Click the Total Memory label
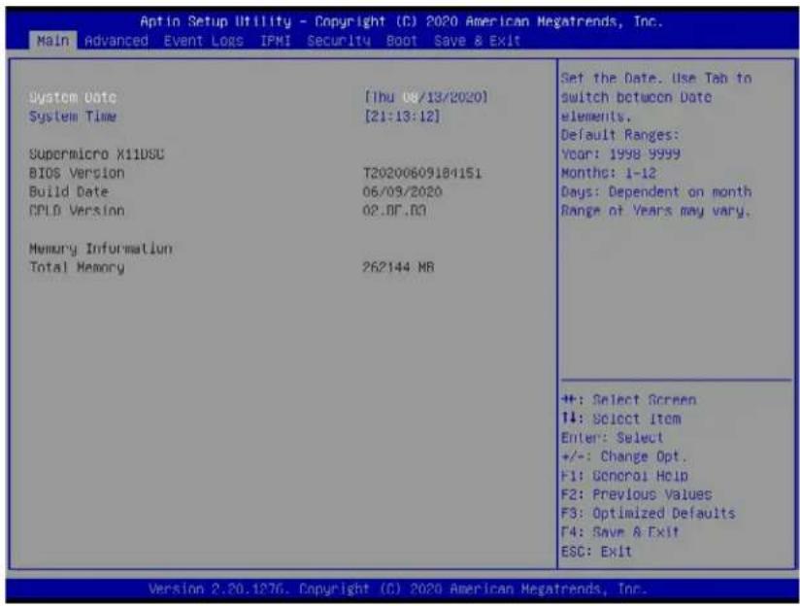 77,267
